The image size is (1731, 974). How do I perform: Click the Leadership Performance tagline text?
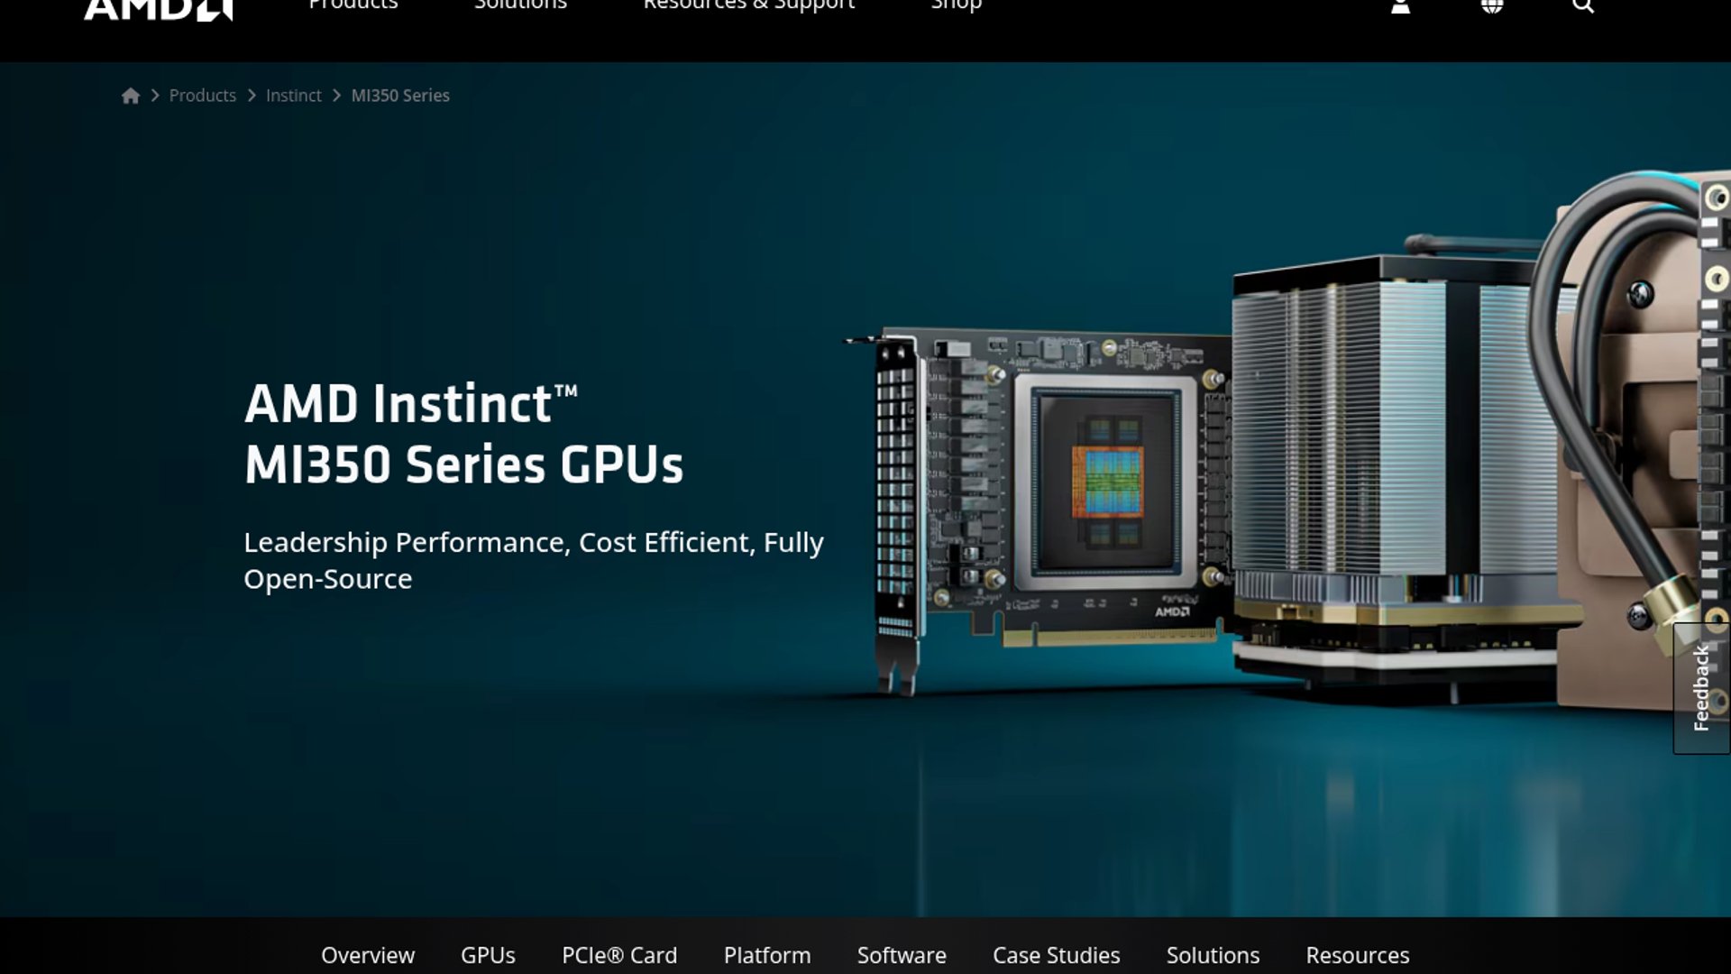pyautogui.click(x=534, y=560)
